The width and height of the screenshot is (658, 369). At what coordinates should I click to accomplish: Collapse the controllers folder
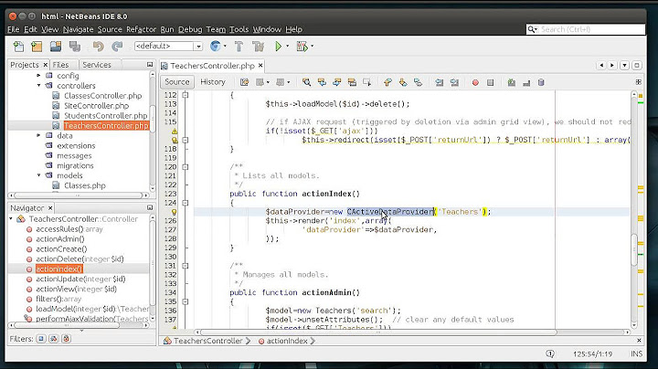[x=38, y=85]
